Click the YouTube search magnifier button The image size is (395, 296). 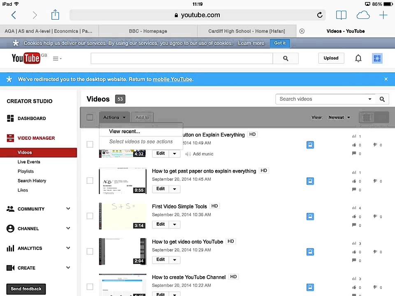pos(286,58)
